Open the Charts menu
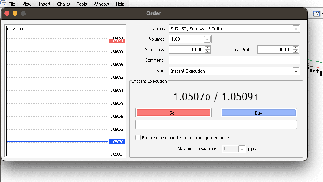Image resolution: width=323 pixels, height=182 pixels. [x=63, y=4]
